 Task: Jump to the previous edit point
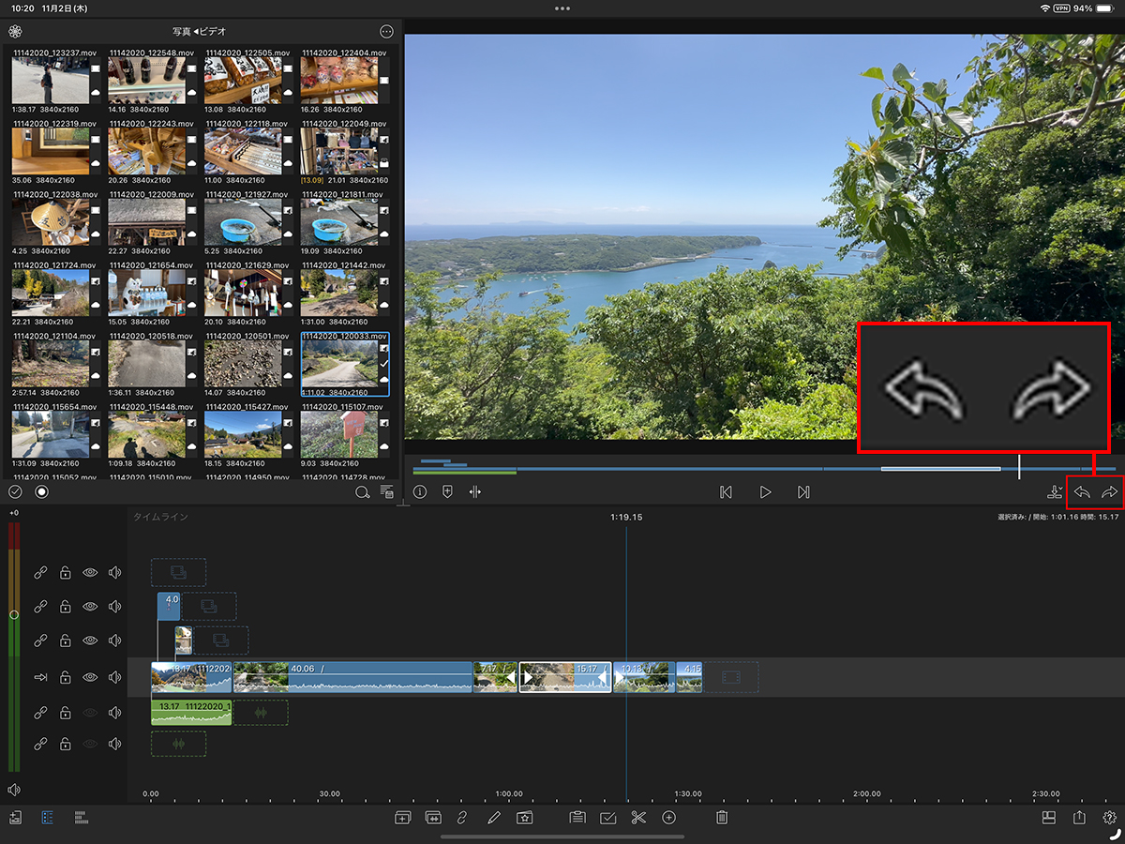[725, 492]
